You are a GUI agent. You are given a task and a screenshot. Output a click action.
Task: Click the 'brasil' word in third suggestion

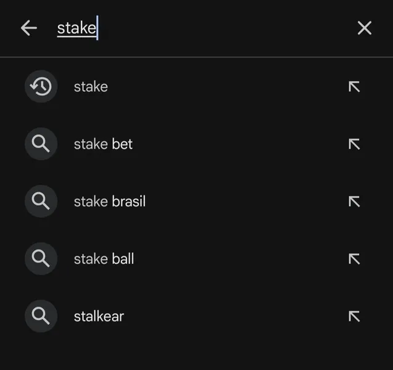tap(128, 202)
